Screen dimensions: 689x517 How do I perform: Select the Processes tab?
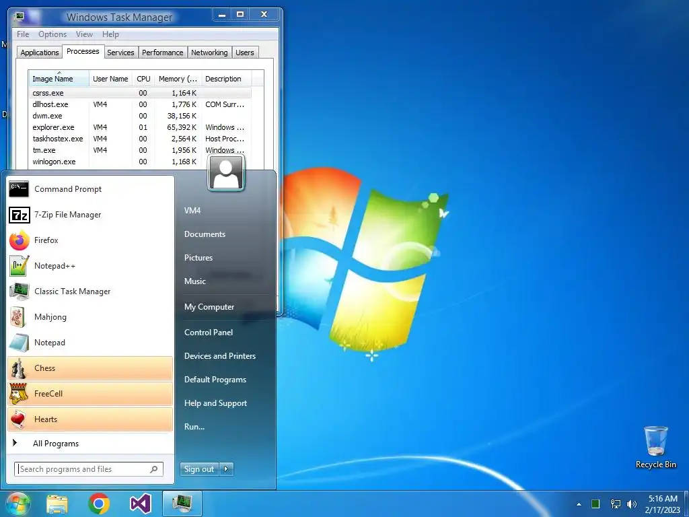pos(83,51)
